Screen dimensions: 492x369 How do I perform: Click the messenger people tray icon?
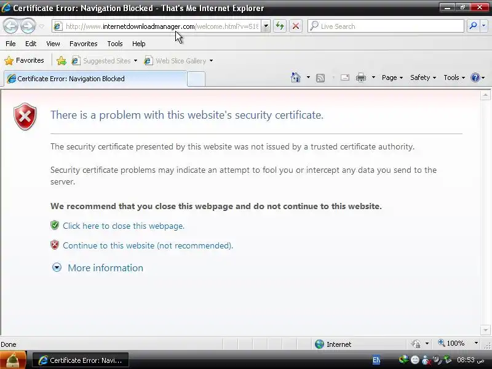pos(426,360)
